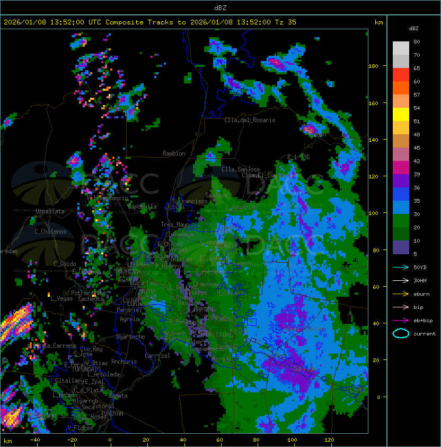
Task: Select the bright green dBZ legend swatch
Action: [401, 221]
